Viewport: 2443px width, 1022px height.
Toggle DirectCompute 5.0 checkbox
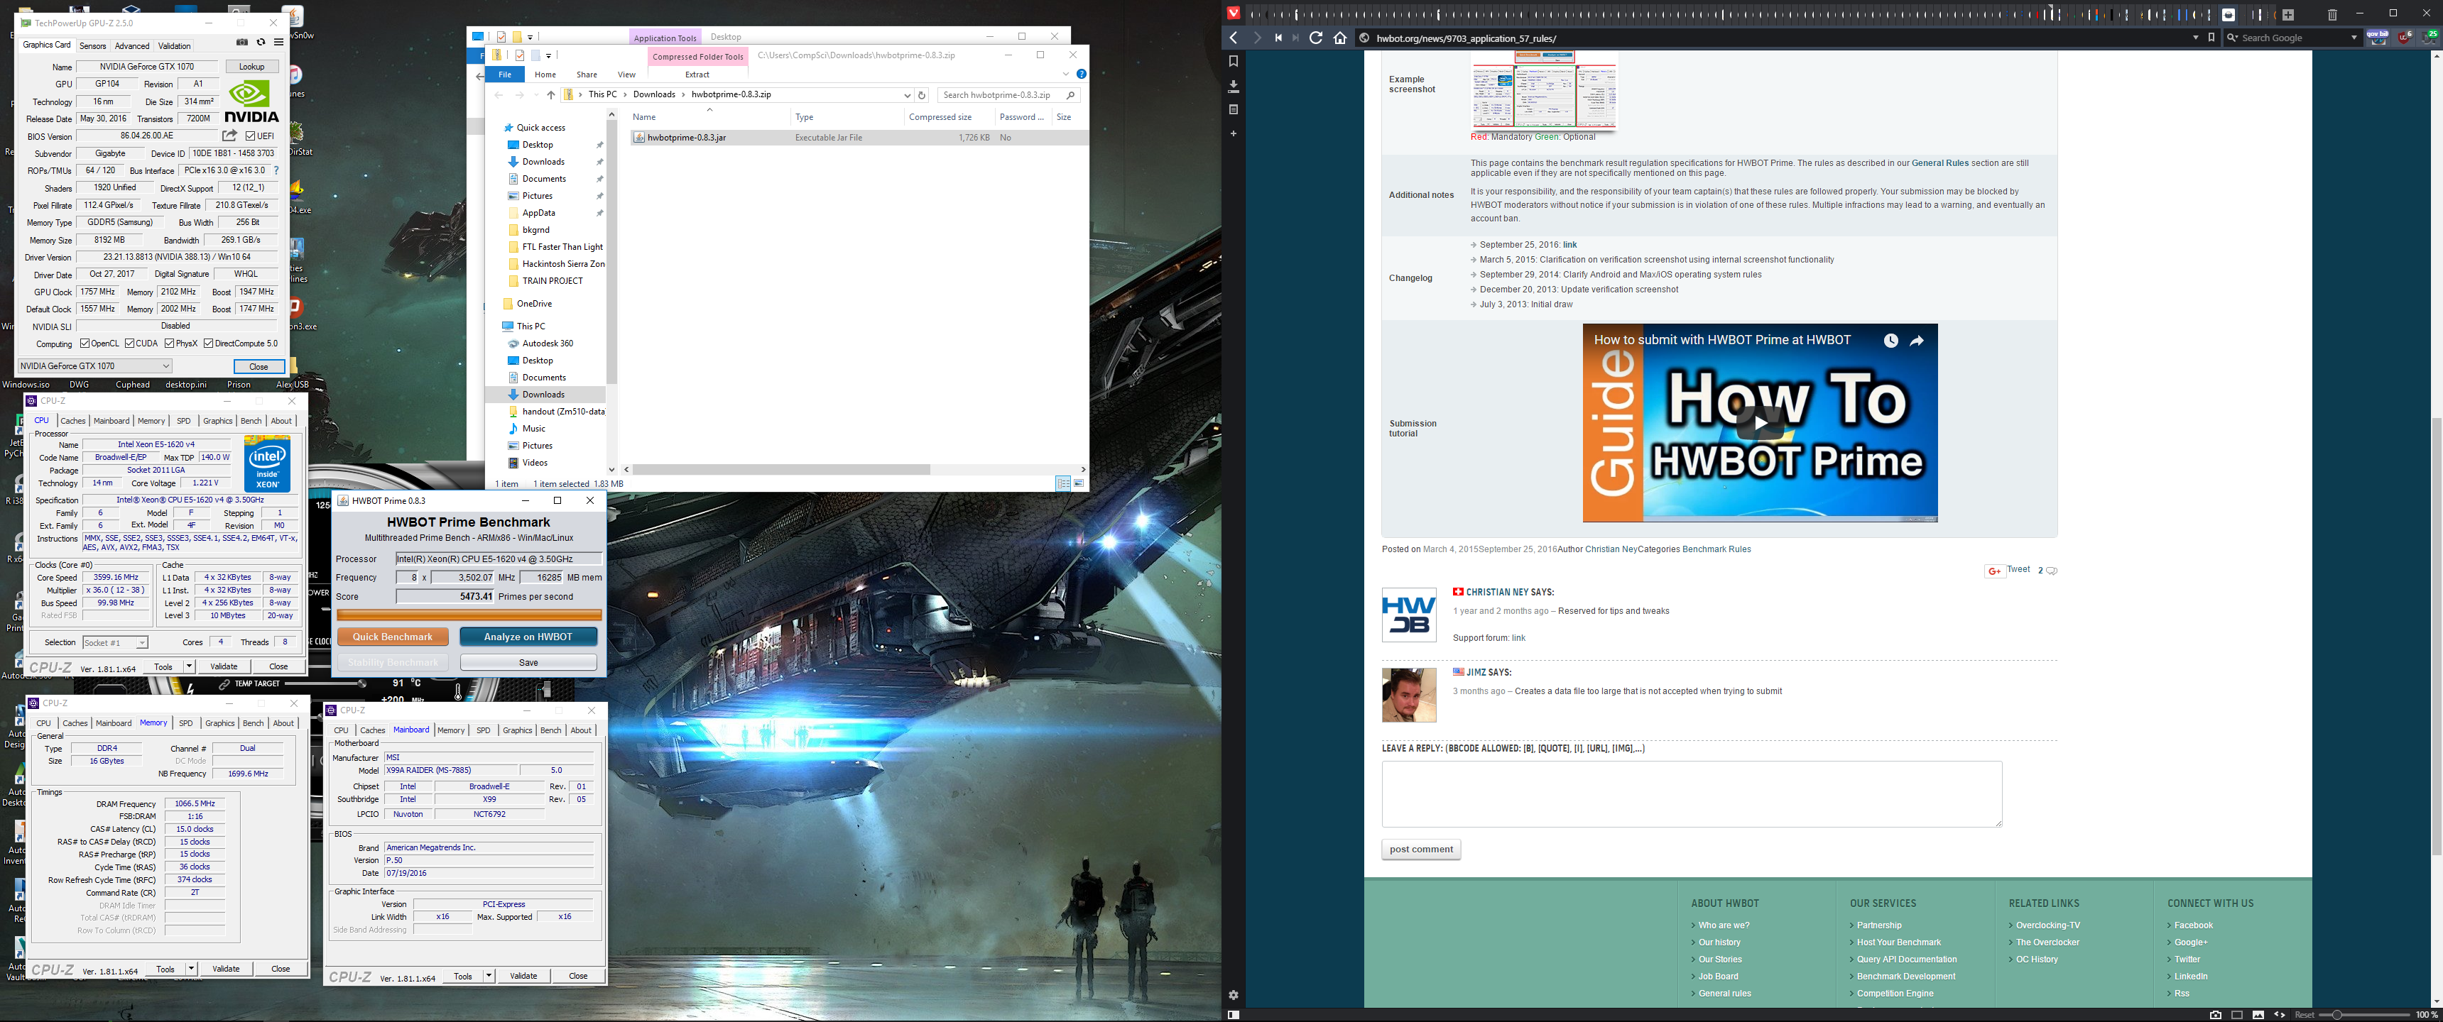pos(209,344)
